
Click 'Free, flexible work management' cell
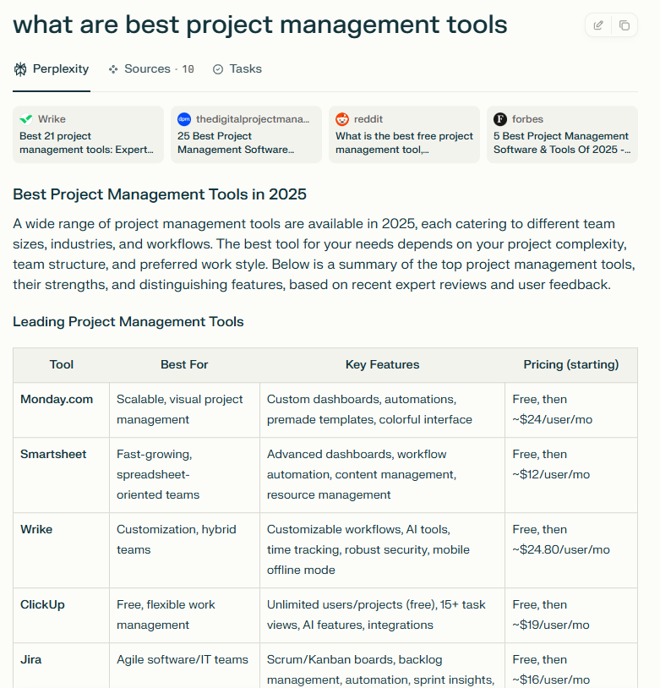tap(184, 615)
